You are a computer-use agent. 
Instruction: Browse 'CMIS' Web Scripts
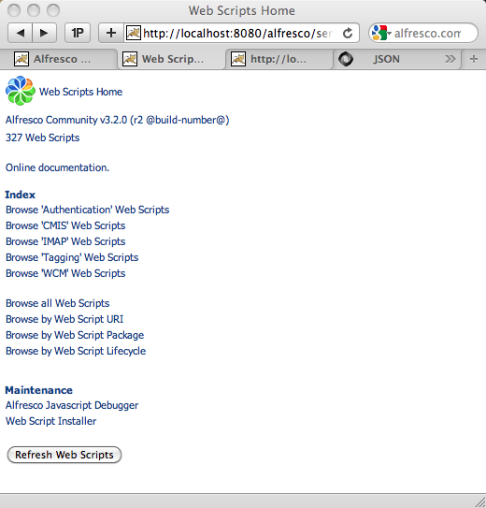click(65, 225)
